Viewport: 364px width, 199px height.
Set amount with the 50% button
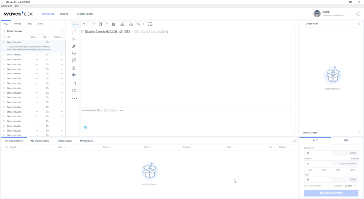click(x=324, y=170)
